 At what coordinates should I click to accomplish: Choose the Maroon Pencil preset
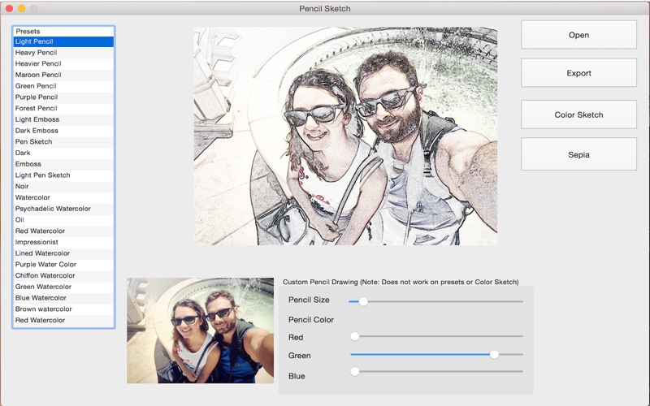(38, 75)
